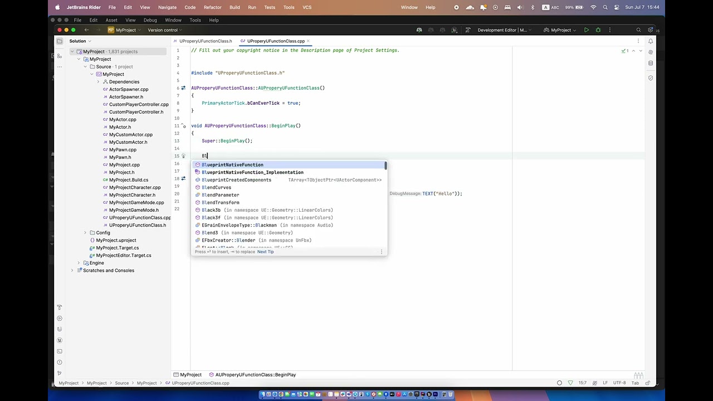
Task: Run MyProject with the green play icon
Action: [x=587, y=30]
